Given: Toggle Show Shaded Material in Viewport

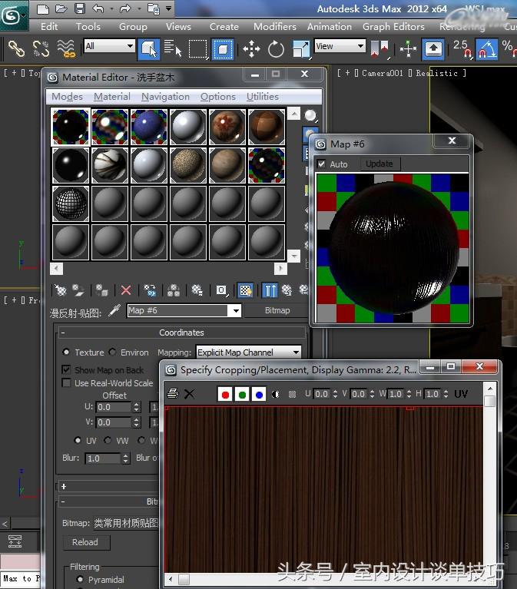Looking at the screenshot, I should click(x=245, y=290).
